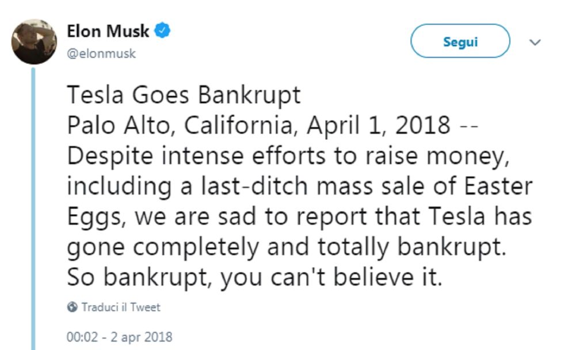Screen dimensions: 572x350
Task: Toggle the follow state via Segui button
Action: pyautogui.click(x=460, y=41)
